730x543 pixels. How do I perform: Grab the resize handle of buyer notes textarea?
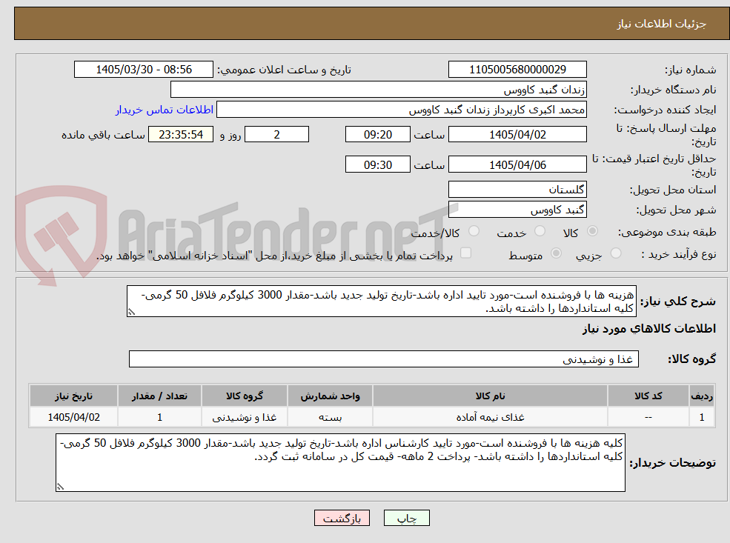[60, 487]
